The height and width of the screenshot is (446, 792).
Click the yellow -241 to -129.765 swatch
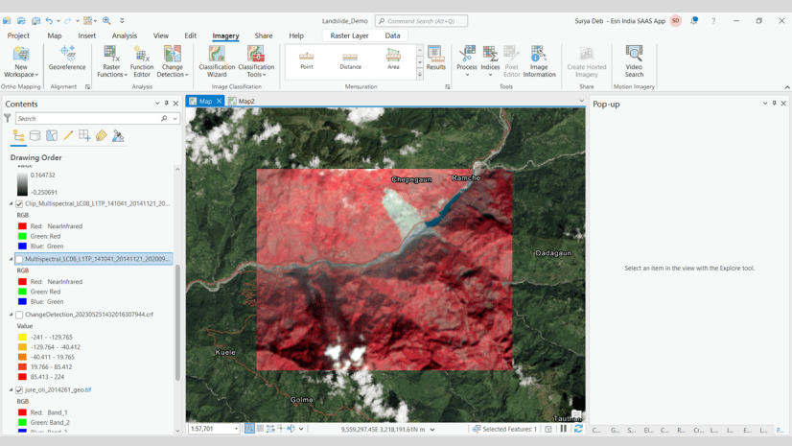22,338
